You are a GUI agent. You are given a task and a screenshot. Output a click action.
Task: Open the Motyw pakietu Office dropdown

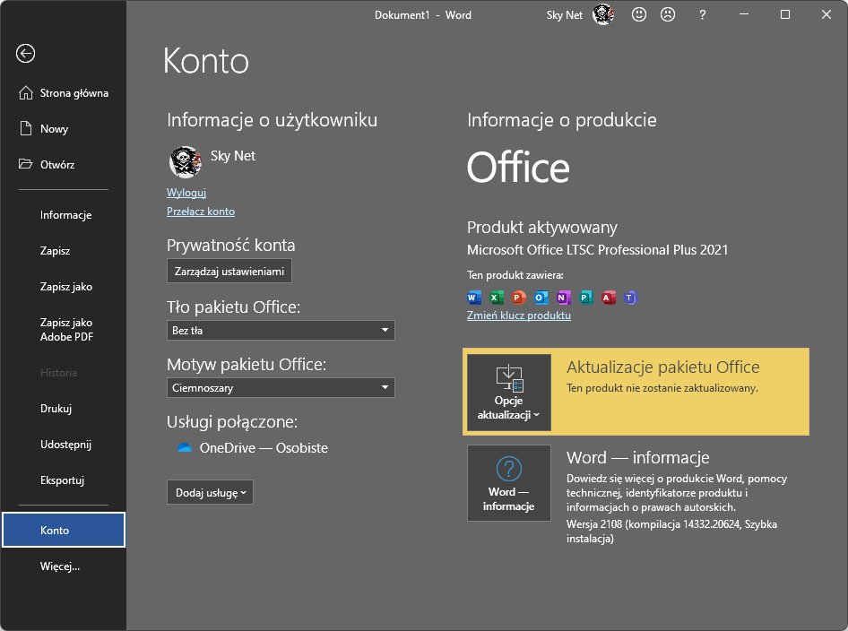click(281, 388)
